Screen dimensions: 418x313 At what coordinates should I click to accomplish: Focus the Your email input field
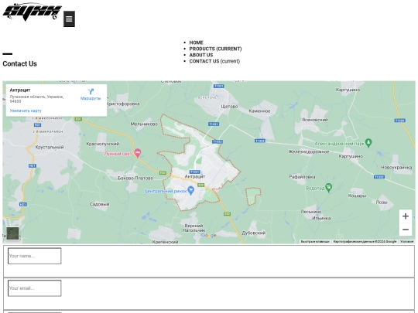[35, 288]
